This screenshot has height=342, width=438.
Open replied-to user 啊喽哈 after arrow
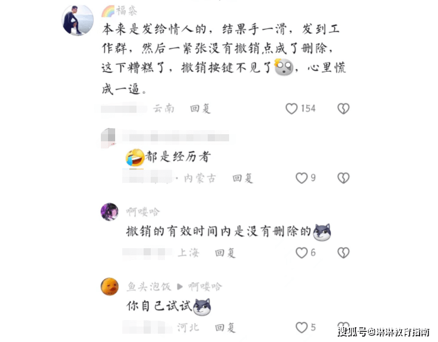tap(205, 287)
